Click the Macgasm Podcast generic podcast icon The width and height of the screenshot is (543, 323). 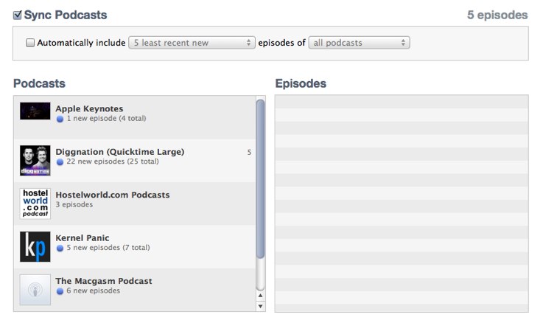point(35,290)
